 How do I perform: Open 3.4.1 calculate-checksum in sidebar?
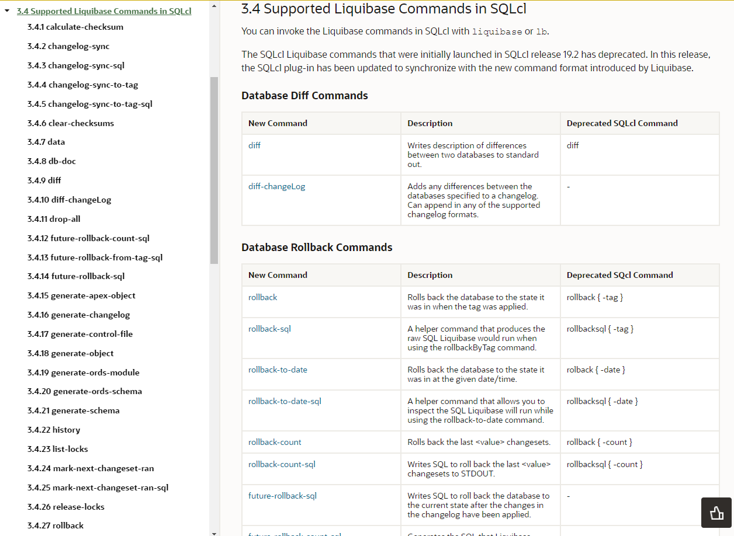click(x=75, y=27)
